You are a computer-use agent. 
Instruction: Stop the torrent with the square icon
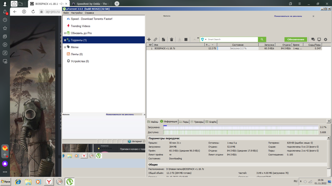coord(186,39)
